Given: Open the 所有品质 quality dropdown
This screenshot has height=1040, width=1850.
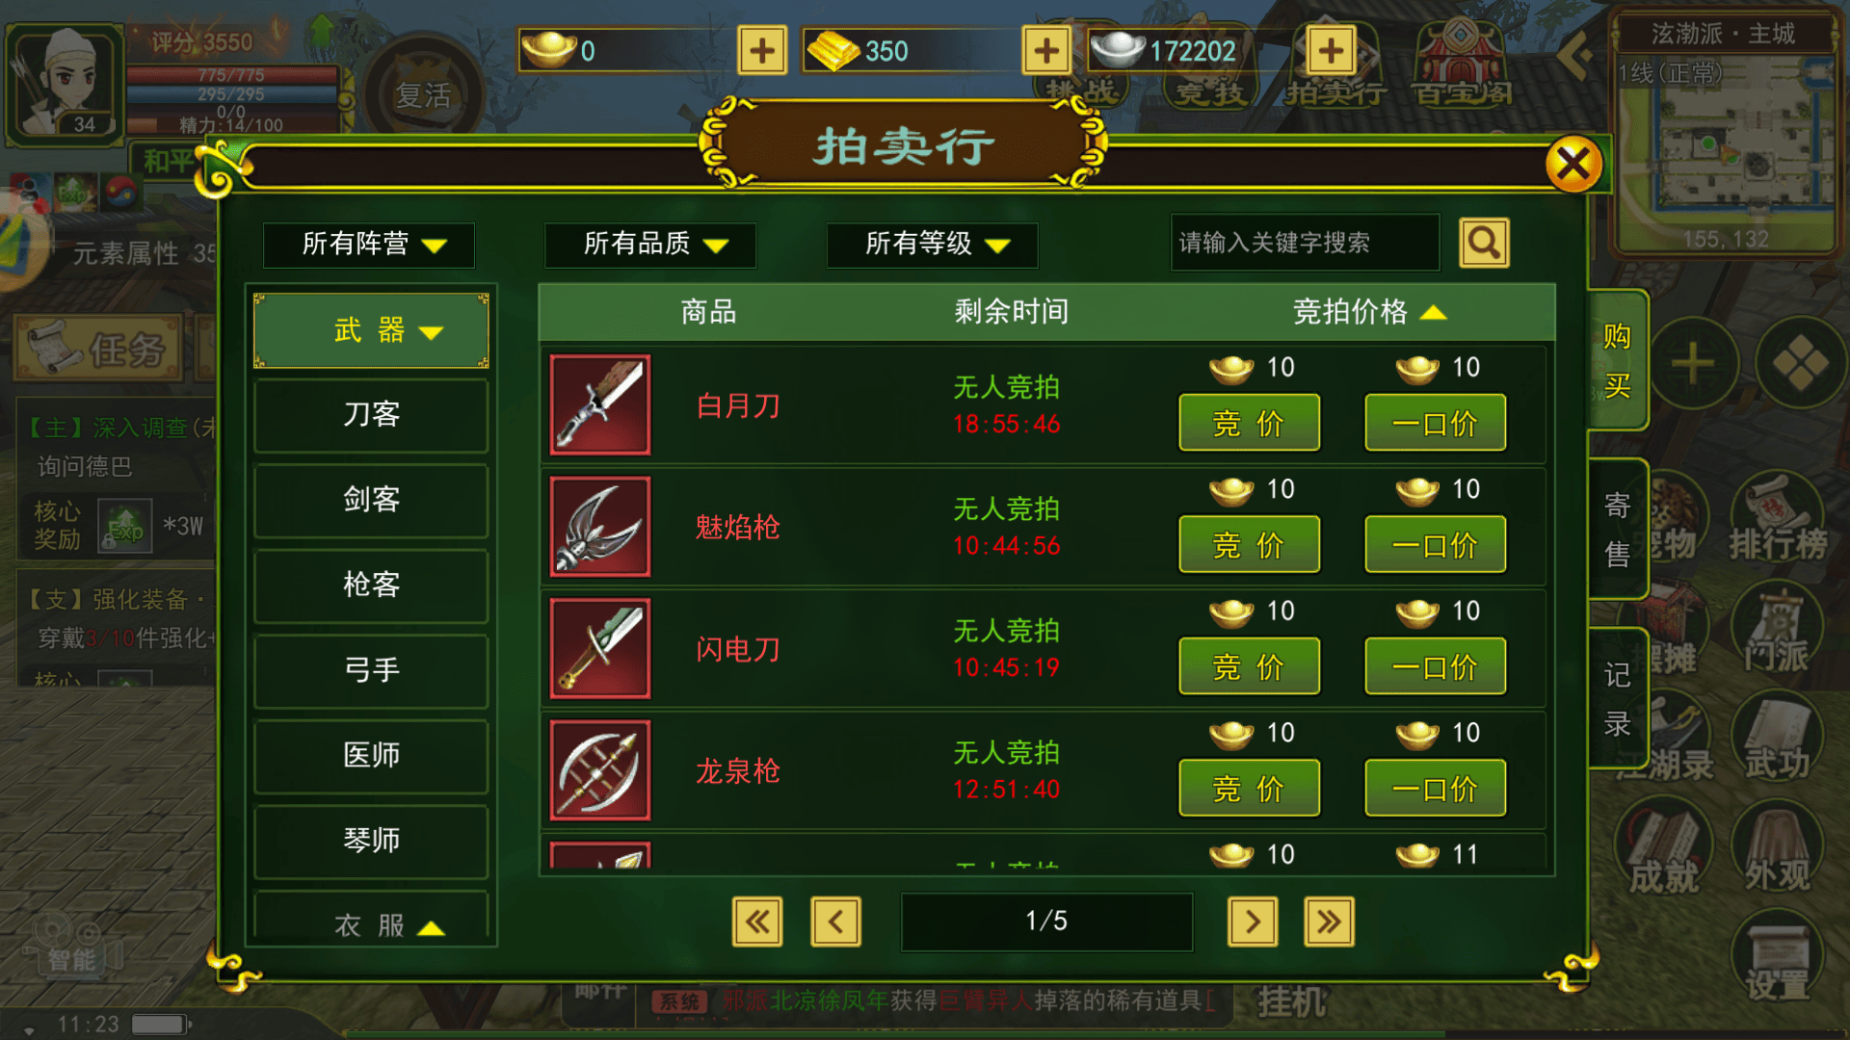Looking at the screenshot, I should click(650, 245).
